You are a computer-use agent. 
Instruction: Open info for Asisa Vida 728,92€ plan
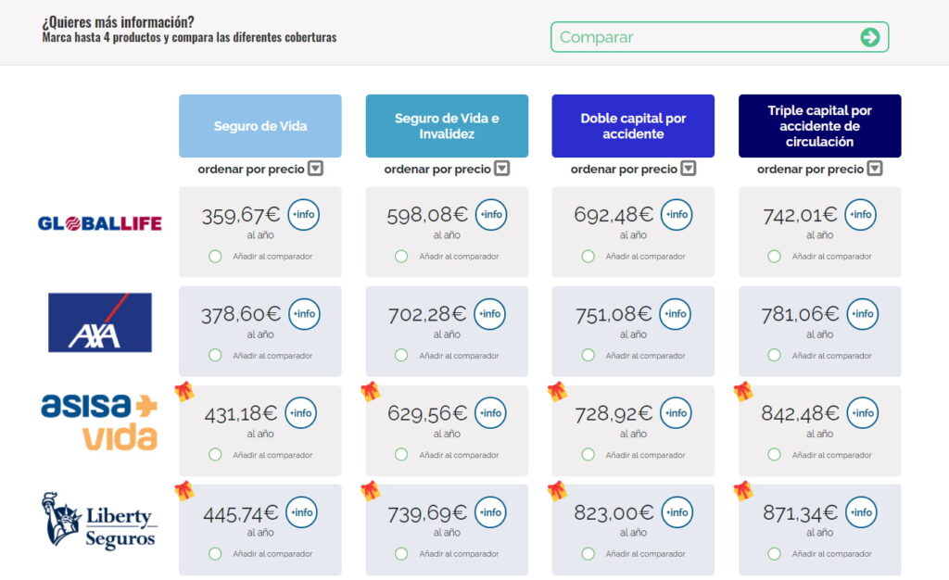click(676, 413)
